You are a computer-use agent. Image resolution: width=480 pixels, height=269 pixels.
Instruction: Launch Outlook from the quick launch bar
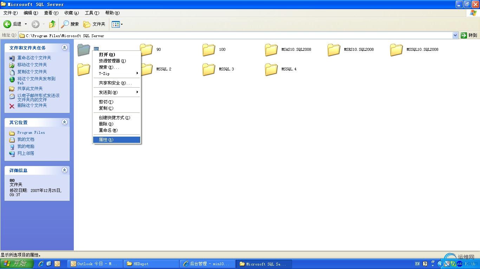pyautogui.click(x=57, y=264)
